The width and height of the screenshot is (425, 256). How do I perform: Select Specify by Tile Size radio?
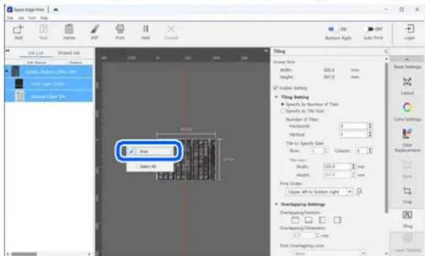(282, 111)
